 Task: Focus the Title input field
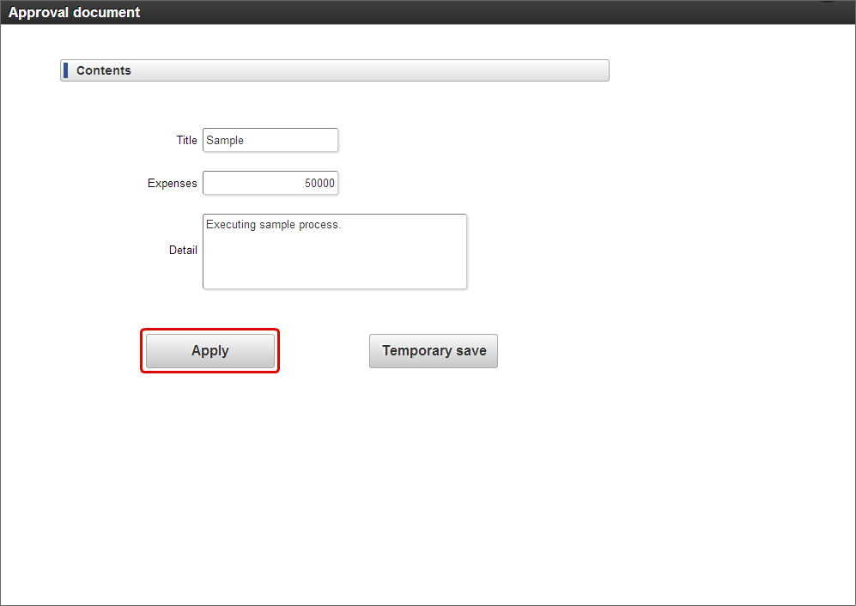[x=270, y=140]
